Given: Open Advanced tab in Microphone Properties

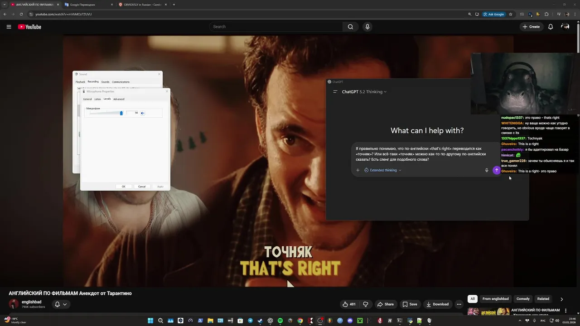Looking at the screenshot, I should 119,99.
